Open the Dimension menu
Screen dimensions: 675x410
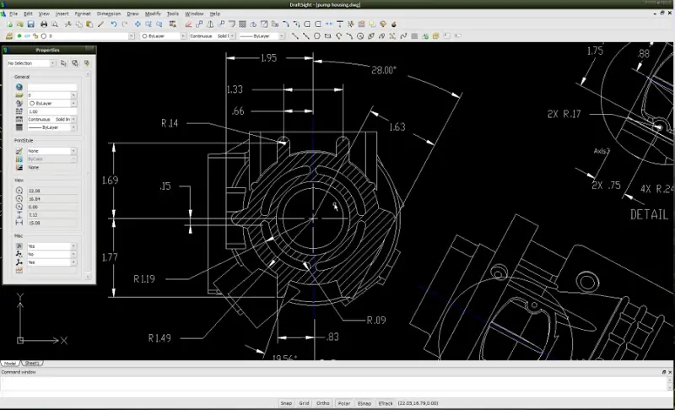(109, 13)
